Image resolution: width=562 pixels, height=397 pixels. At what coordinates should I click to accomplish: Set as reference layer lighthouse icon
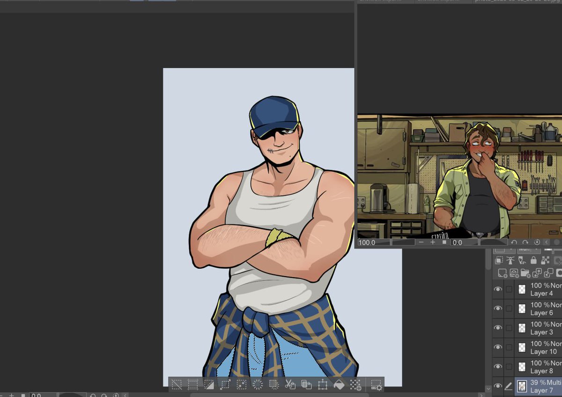click(510, 260)
